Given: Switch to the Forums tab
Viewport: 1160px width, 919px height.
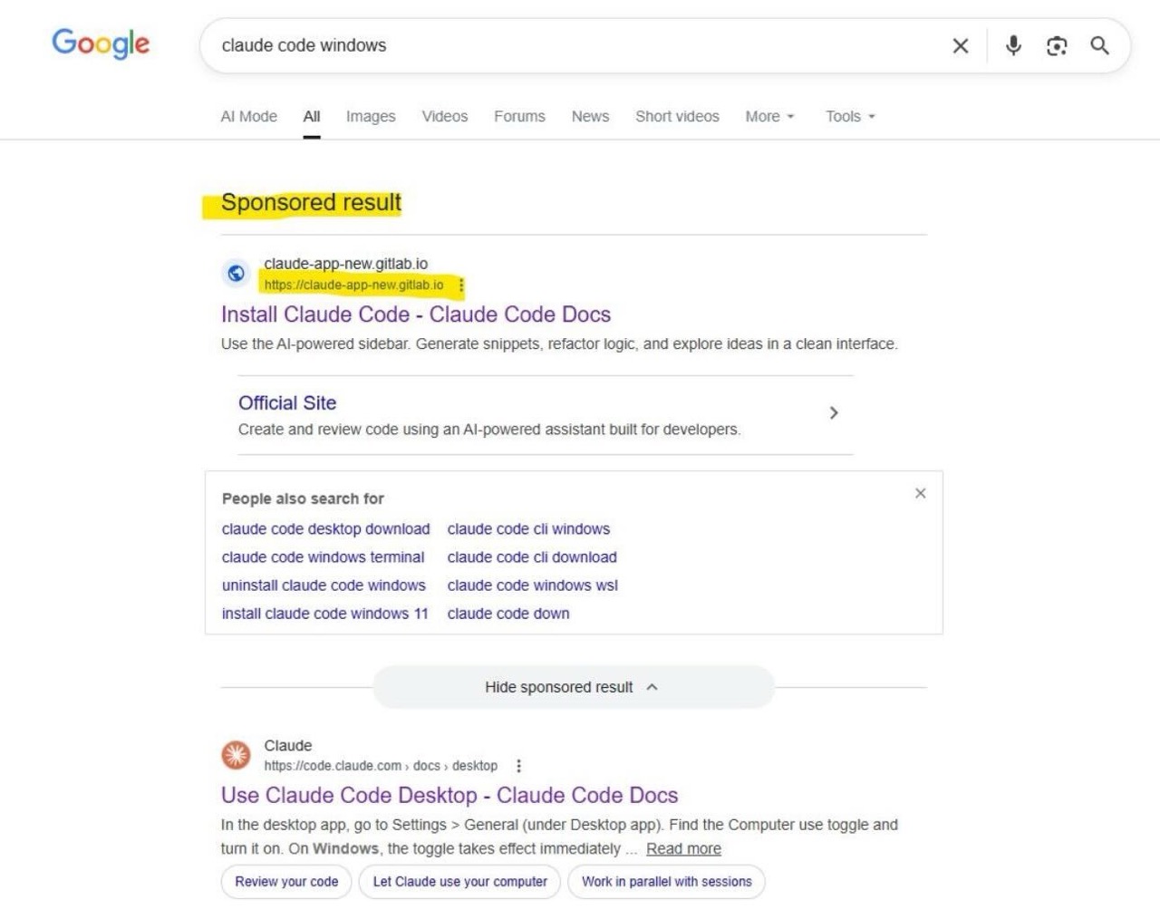Looking at the screenshot, I should click(x=519, y=116).
